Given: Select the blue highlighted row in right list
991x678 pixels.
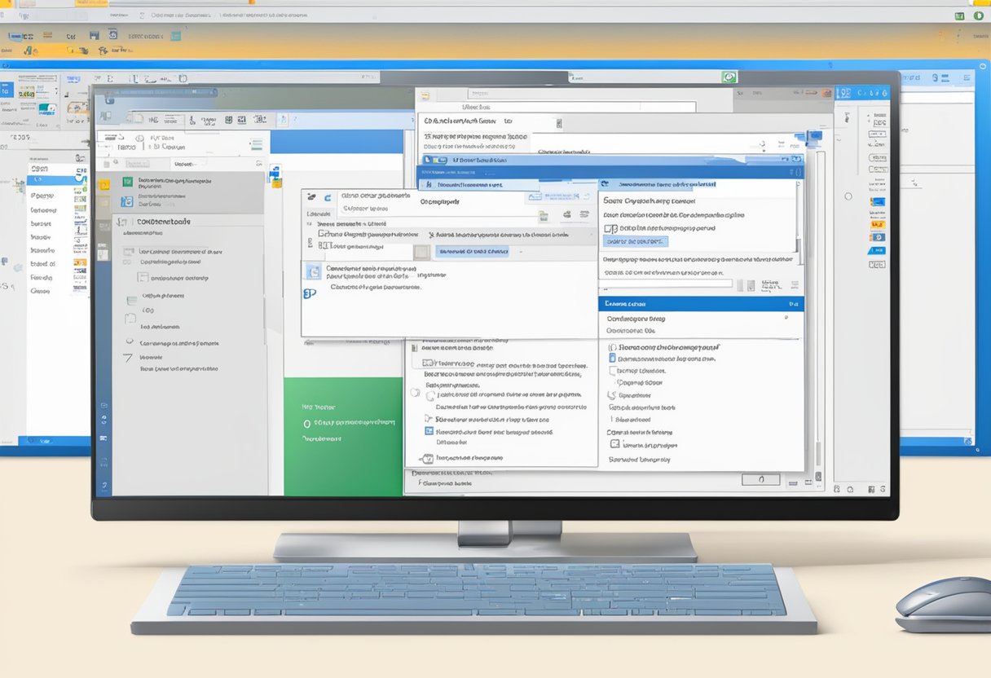Looking at the screenshot, I should click(x=701, y=303).
